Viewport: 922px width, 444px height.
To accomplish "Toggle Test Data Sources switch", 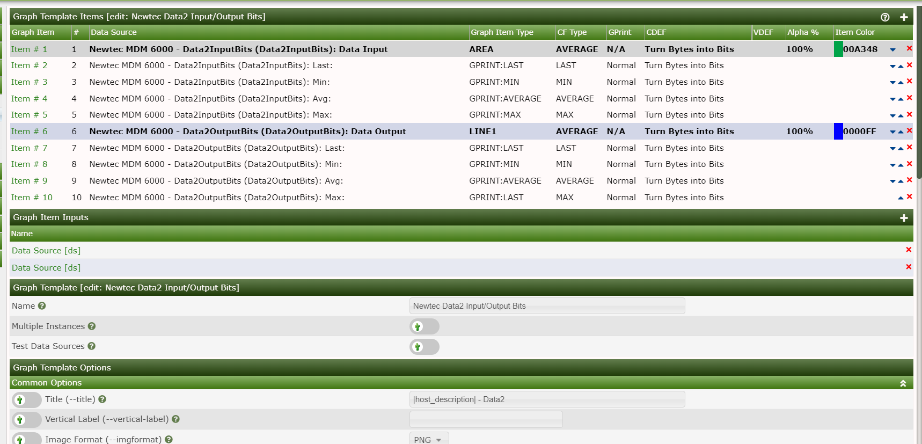I will click(425, 347).
